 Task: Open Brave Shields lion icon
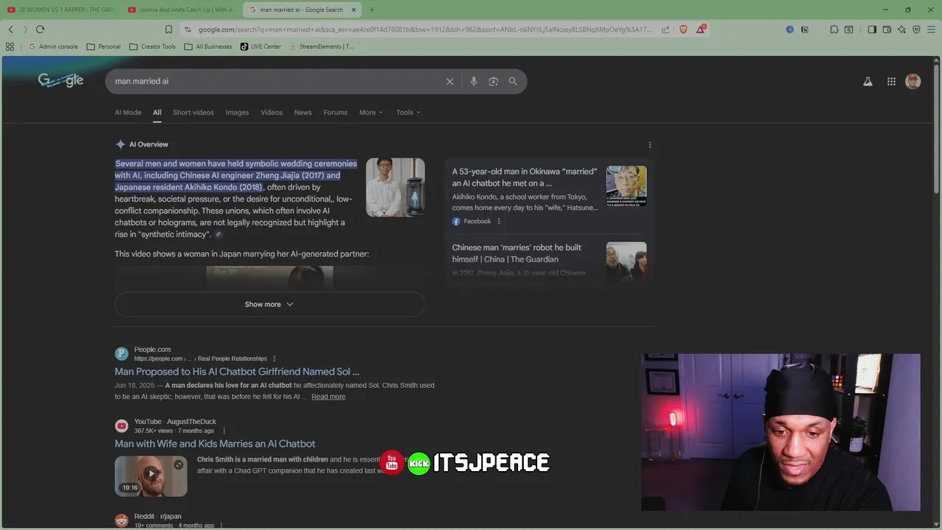683,29
